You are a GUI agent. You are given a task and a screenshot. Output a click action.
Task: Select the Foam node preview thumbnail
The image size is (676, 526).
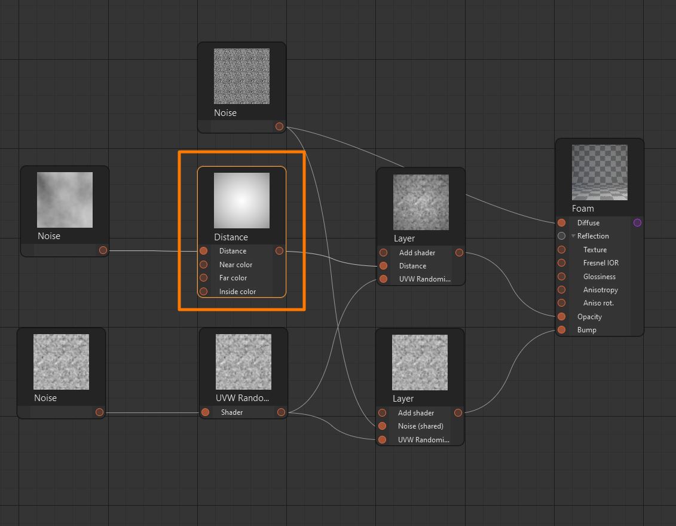(x=599, y=172)
